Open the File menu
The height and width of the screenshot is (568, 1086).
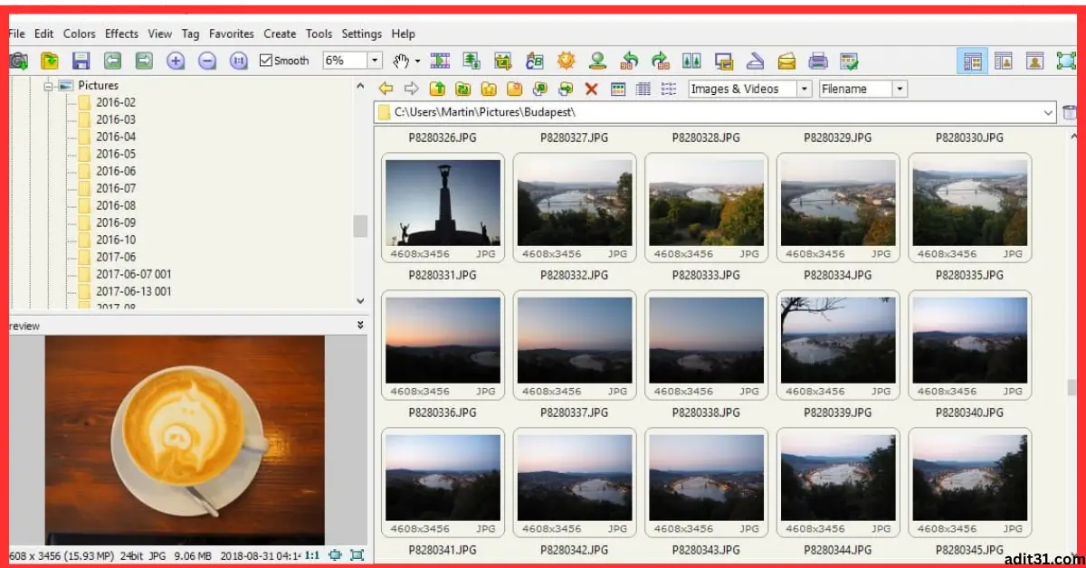pyautogui.click(x=16, y=33)
